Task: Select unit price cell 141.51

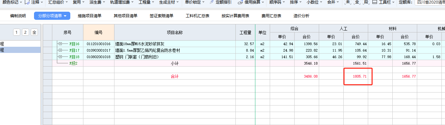Action: tap(282, 57)
